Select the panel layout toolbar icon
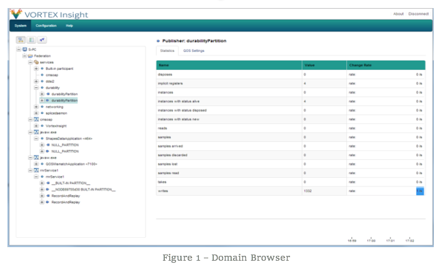The image size is (440, 275). pos(32,40)
